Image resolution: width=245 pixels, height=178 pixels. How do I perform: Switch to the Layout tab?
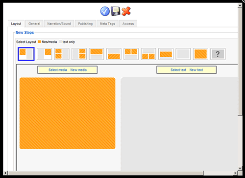tap(16, 24)
